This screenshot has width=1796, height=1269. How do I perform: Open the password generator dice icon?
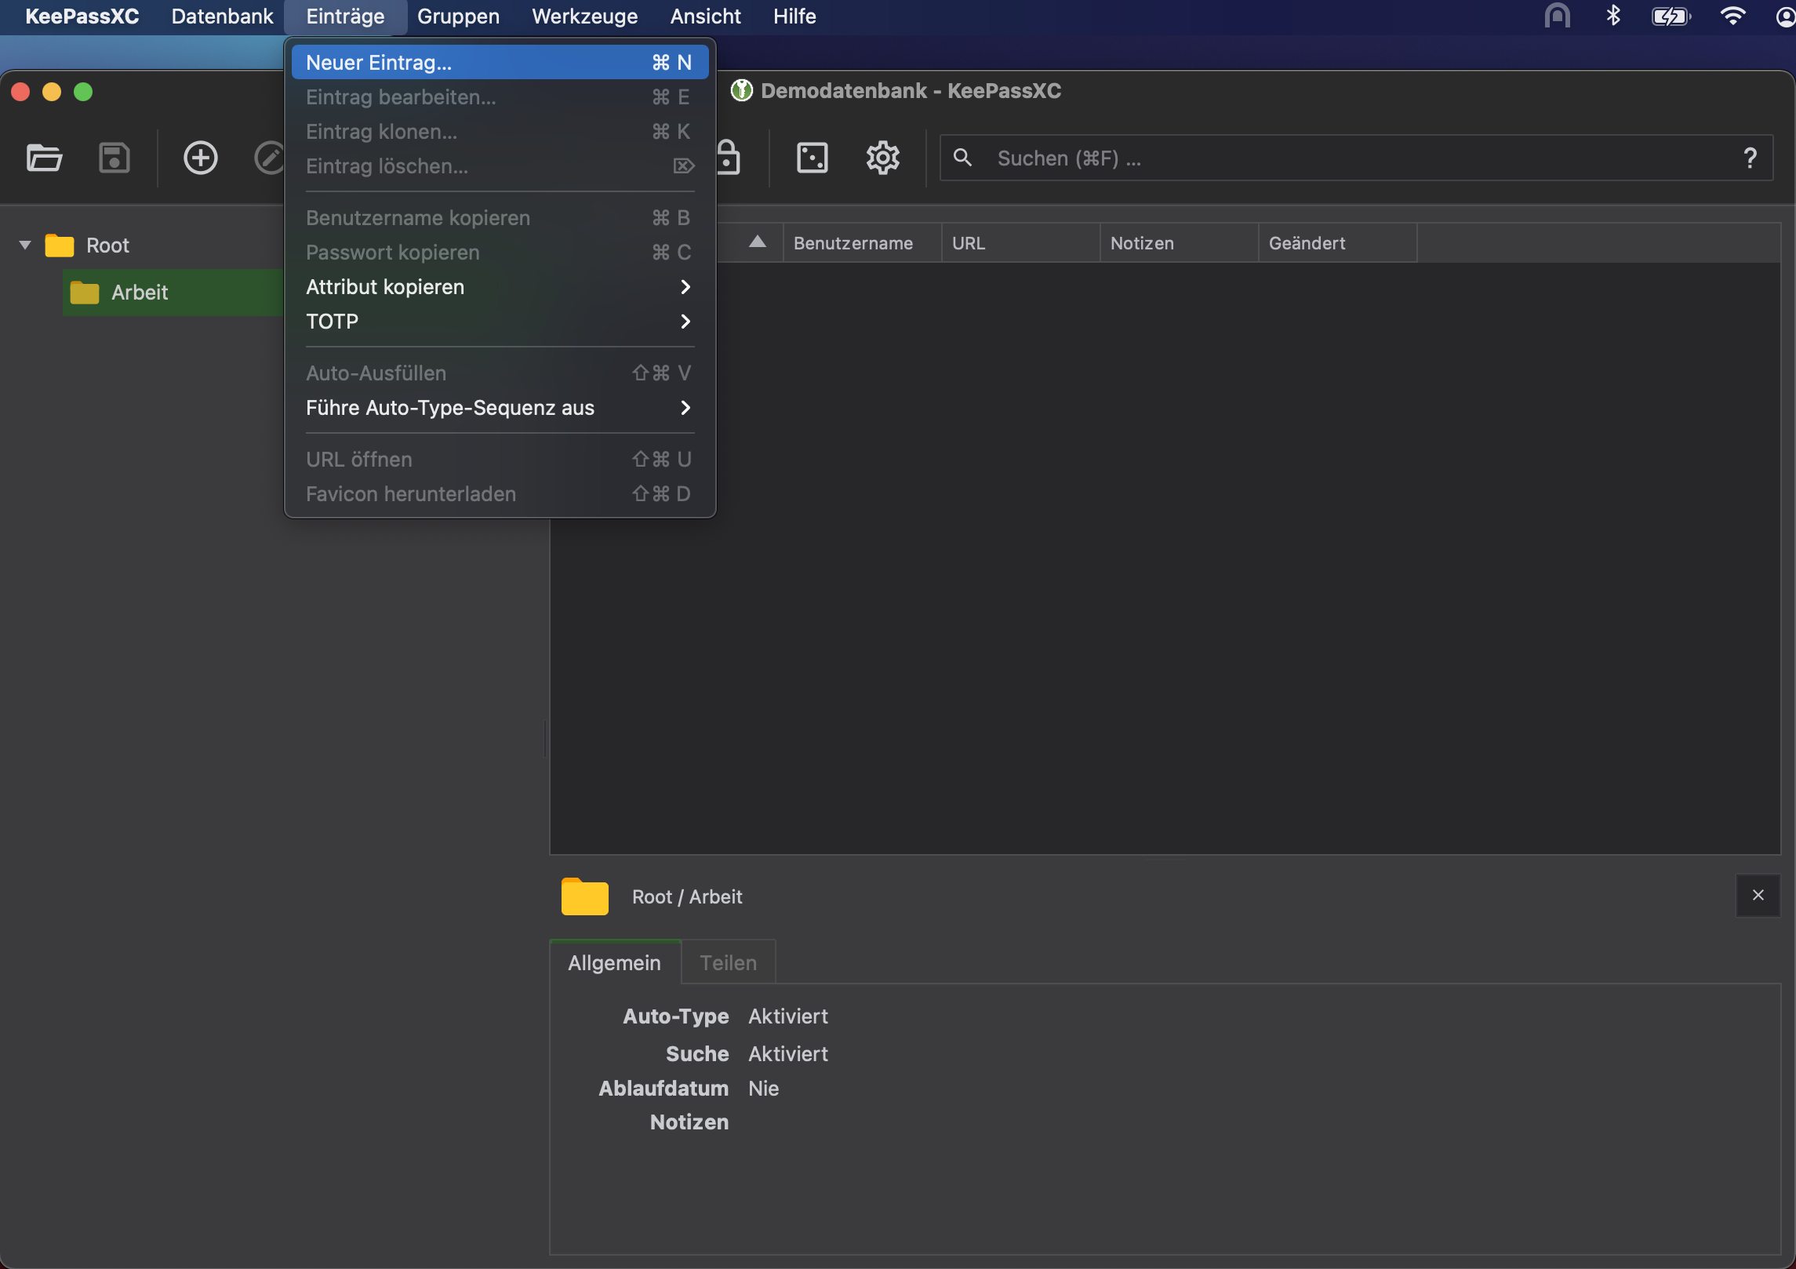pos(812,158)
